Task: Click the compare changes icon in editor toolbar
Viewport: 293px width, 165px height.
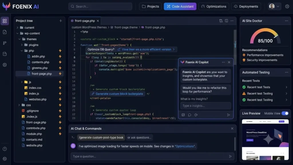Action: click(221, 21)
